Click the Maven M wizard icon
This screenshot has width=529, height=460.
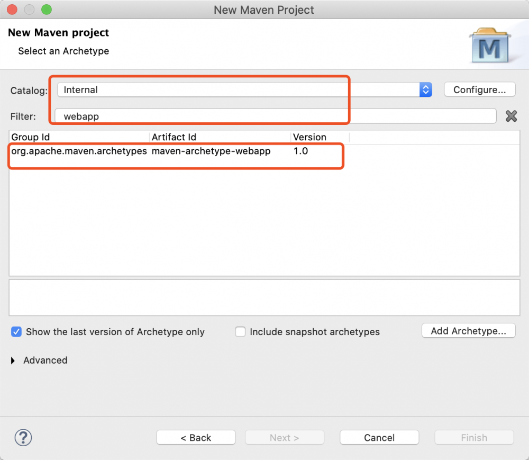(489, 46)
